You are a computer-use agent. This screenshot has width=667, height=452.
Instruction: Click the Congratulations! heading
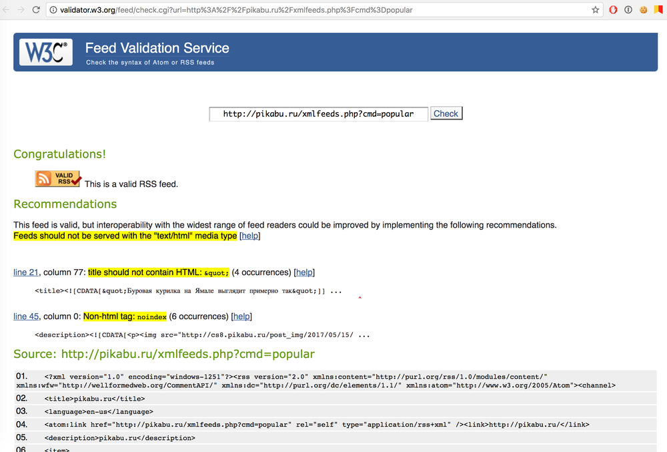59,154
